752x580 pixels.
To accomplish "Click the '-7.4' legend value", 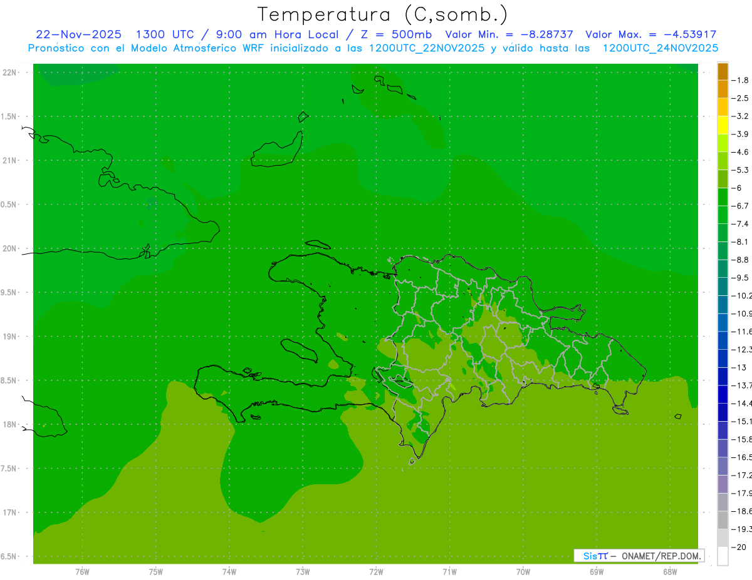I will click(x=740, y=224).
